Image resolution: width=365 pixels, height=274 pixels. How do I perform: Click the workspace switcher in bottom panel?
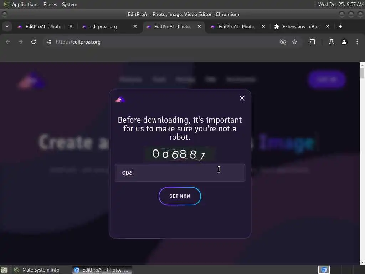(x=324, y=270)
